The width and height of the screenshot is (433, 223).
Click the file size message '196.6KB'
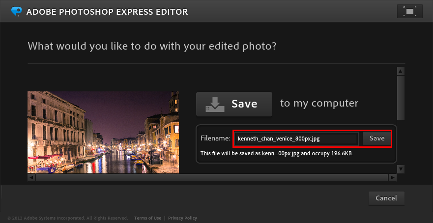click(x=342, y=153)
